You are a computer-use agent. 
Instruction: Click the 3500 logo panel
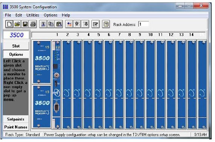[x=16, y=35]
